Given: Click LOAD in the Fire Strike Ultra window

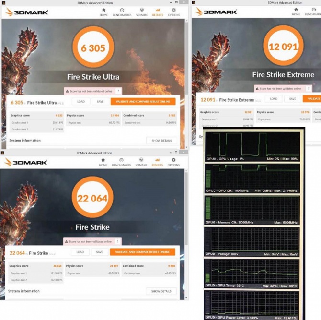Looking at the screenshot, I should 81,102.
